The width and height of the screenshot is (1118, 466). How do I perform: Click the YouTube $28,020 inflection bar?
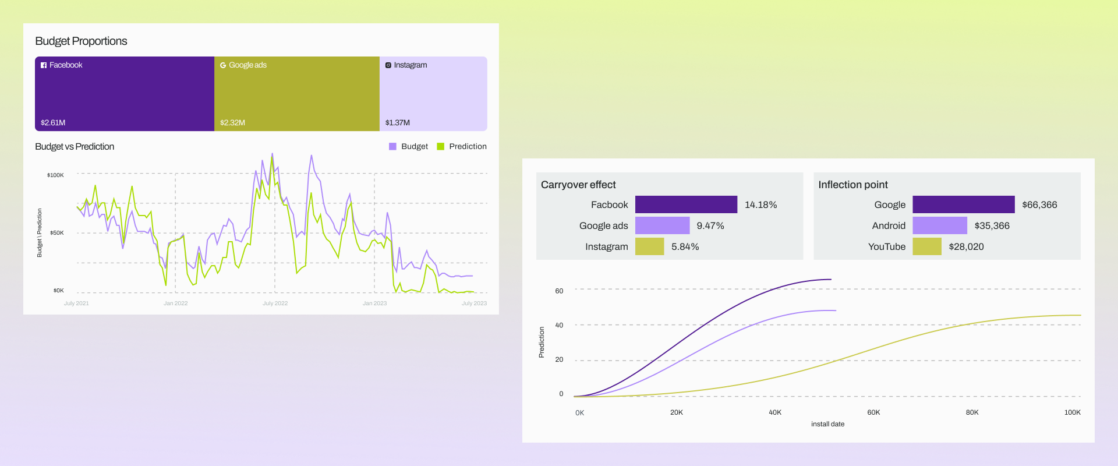pyautogui.click(x=926, y=246)
